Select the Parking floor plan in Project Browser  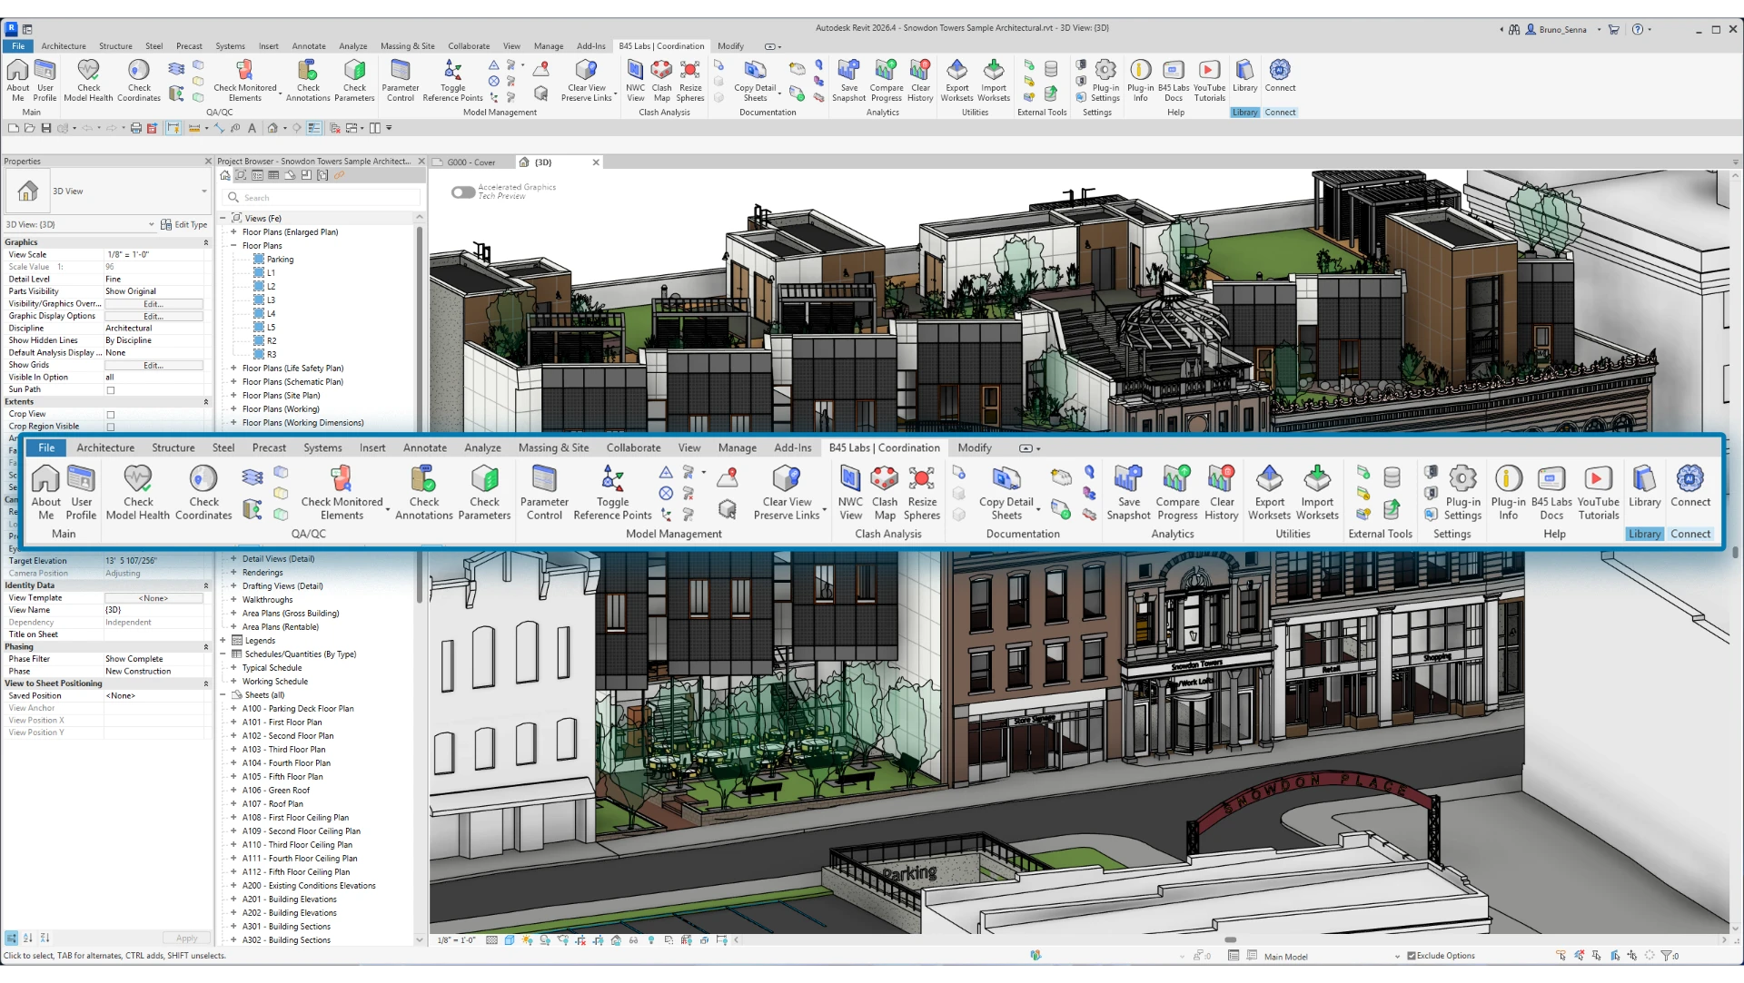[280, 260]
